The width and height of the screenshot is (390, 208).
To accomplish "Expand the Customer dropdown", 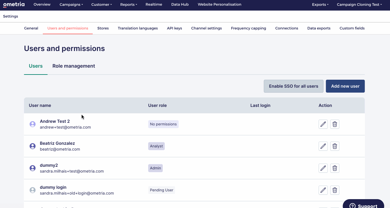I will pyautogui.click(x=102, y=4).
